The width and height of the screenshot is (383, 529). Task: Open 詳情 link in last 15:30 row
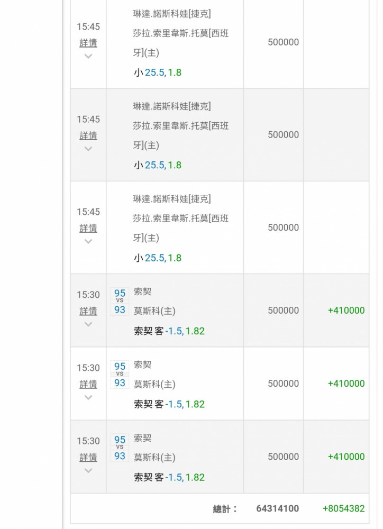88,457
